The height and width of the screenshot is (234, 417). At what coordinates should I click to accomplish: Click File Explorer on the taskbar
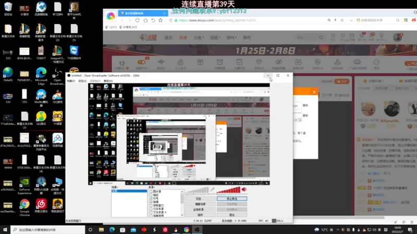tap(101, 230)
